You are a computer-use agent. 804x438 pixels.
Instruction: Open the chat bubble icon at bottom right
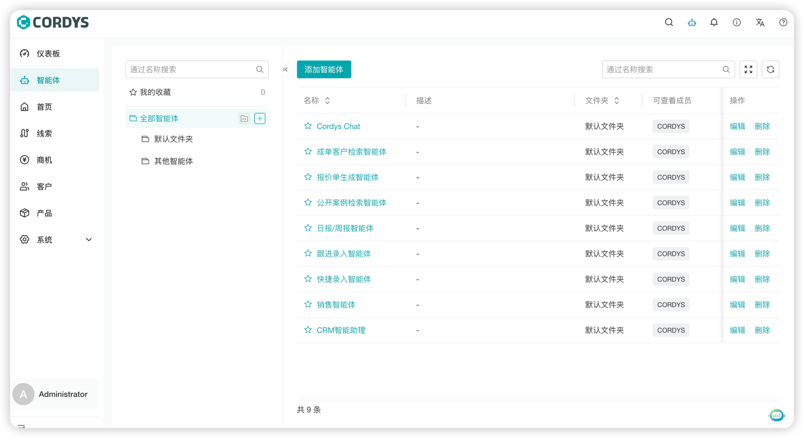coord(776,415)
